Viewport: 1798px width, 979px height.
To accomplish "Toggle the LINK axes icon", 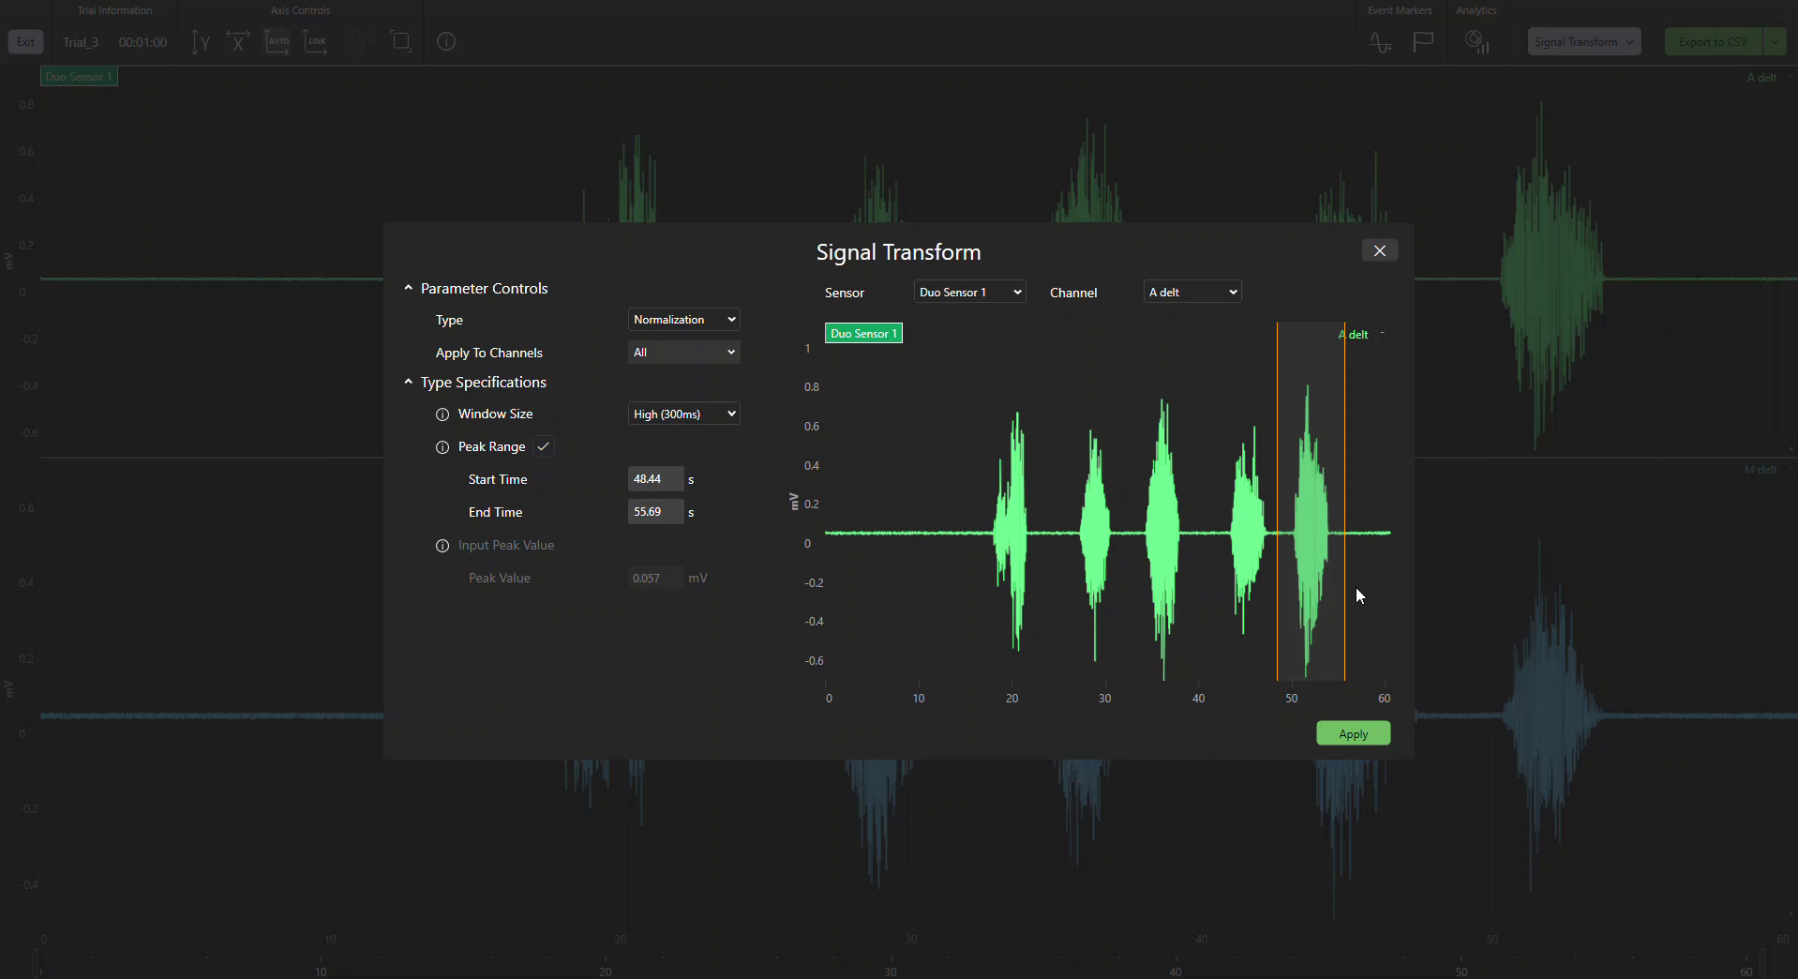I will point(316,42).
